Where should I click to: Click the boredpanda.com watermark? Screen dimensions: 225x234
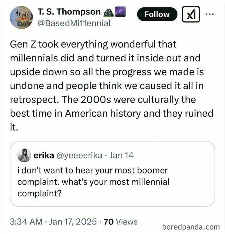point(191,227)
